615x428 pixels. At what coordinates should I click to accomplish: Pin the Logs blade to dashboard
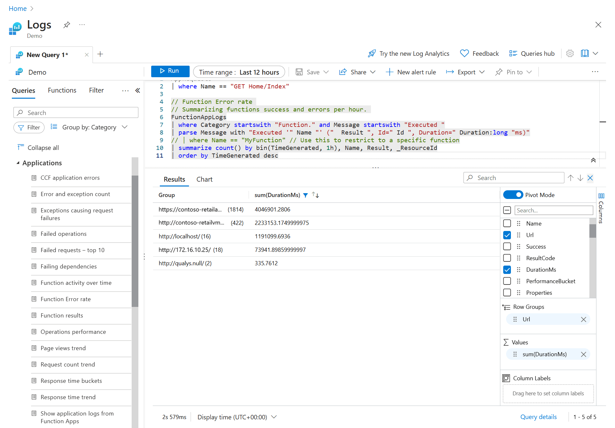(x=67, y=25)
